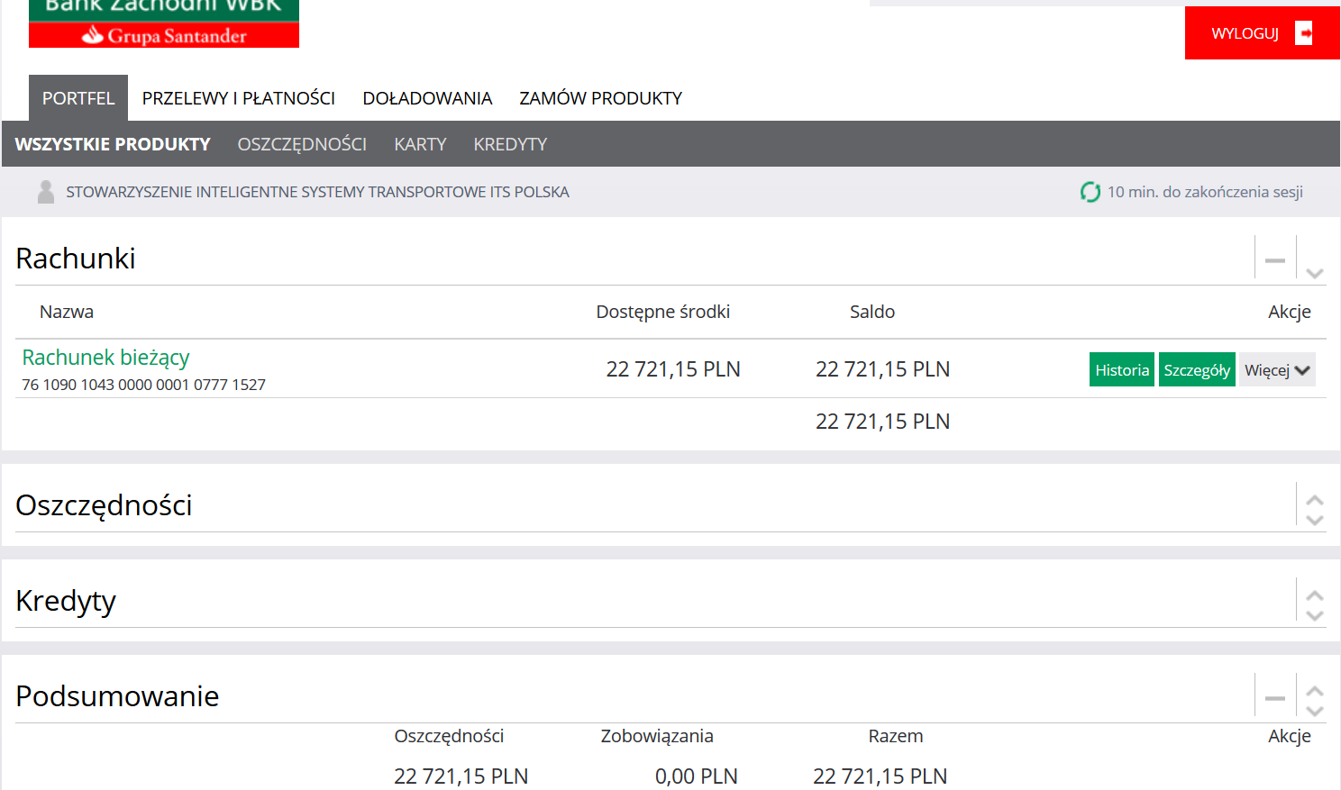Switch to PRZELEWY I PŁATNOŚCI tab
This screenshot has height=790, width=1341.
point(239,98)
